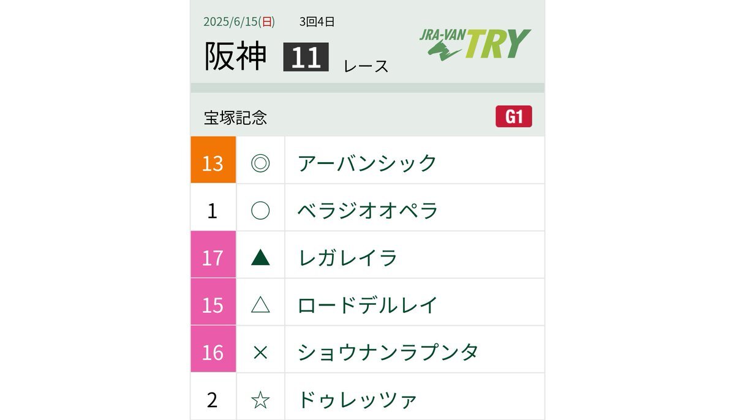Open the horse name レガレイラ
This screenshot has height=420, width=735.
click(348, 258)
